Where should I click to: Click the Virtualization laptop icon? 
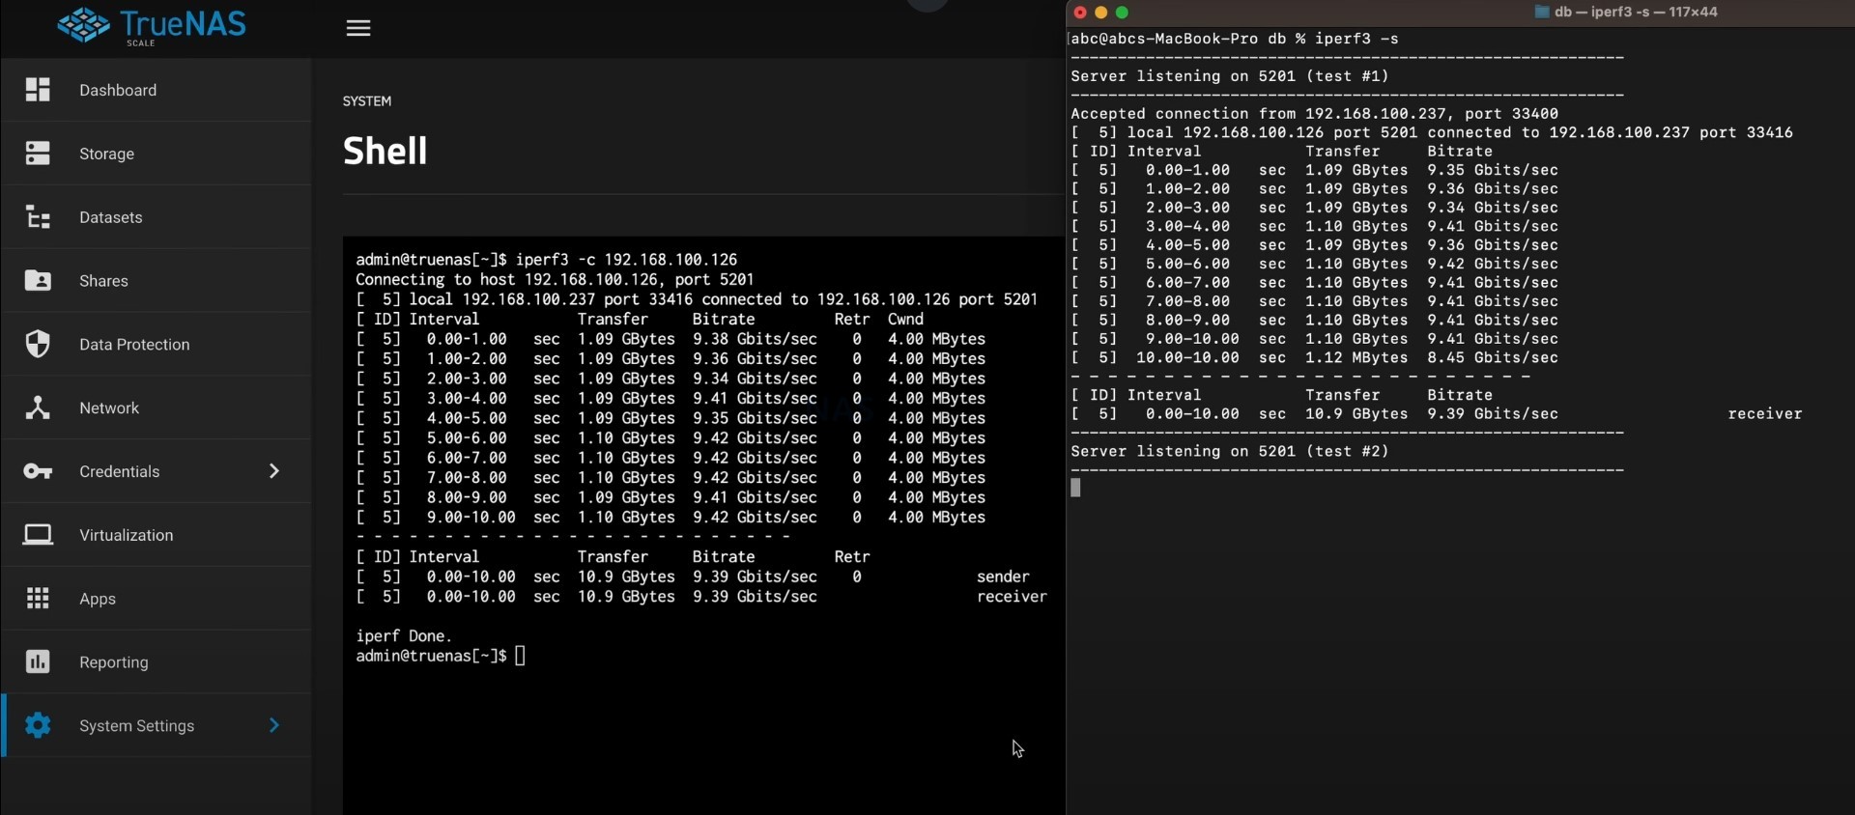(x=38, y=535)
